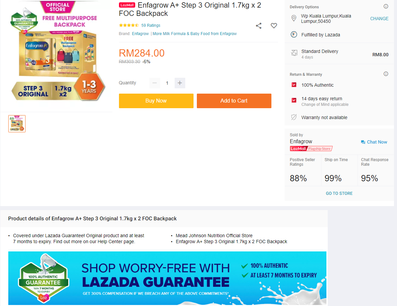The width and height of the screenshot is (397, 306).
Task: Click the Fulfilled by Lazada icon
Action: click(x=294, y=35)
